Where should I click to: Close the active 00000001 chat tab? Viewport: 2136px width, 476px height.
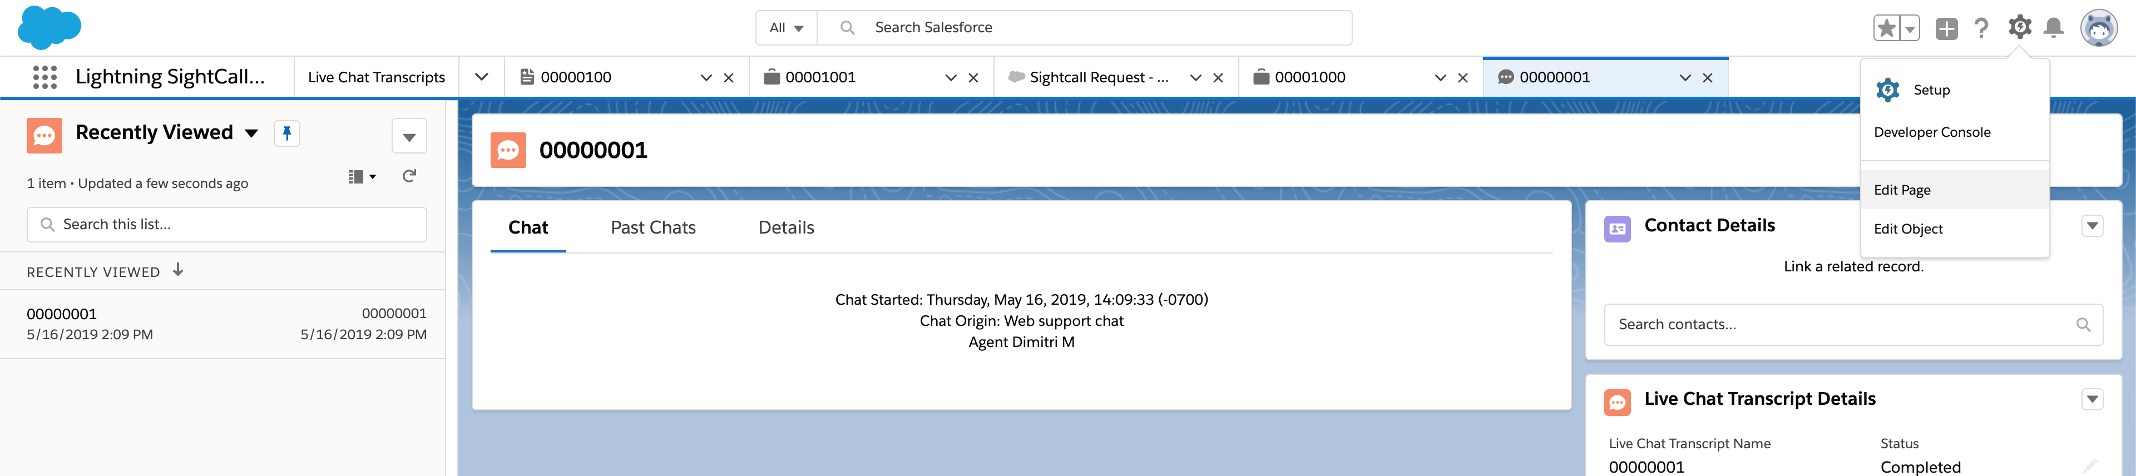click(1707, 77)
